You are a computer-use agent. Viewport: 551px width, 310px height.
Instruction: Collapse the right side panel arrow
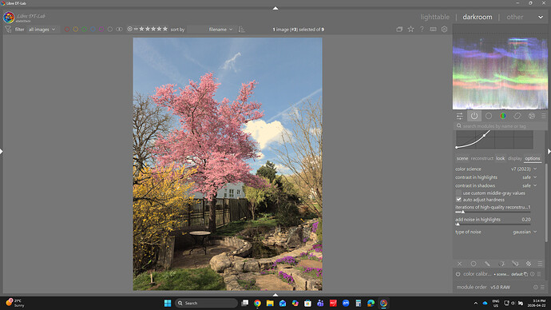[549, 152]
